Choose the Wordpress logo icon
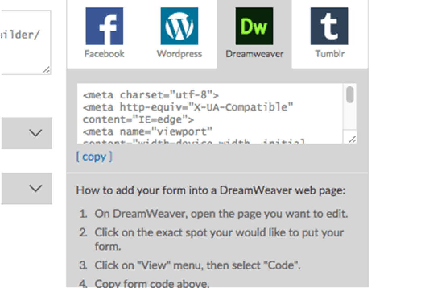The image size is (425, 288). [179, 26]
